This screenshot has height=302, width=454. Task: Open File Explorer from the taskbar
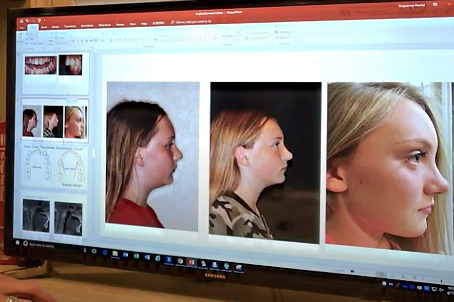(x=115, y=254)
